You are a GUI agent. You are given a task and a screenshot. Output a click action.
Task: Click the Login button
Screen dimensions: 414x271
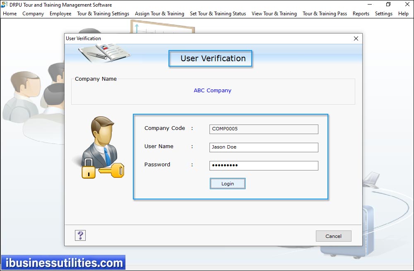228,184
